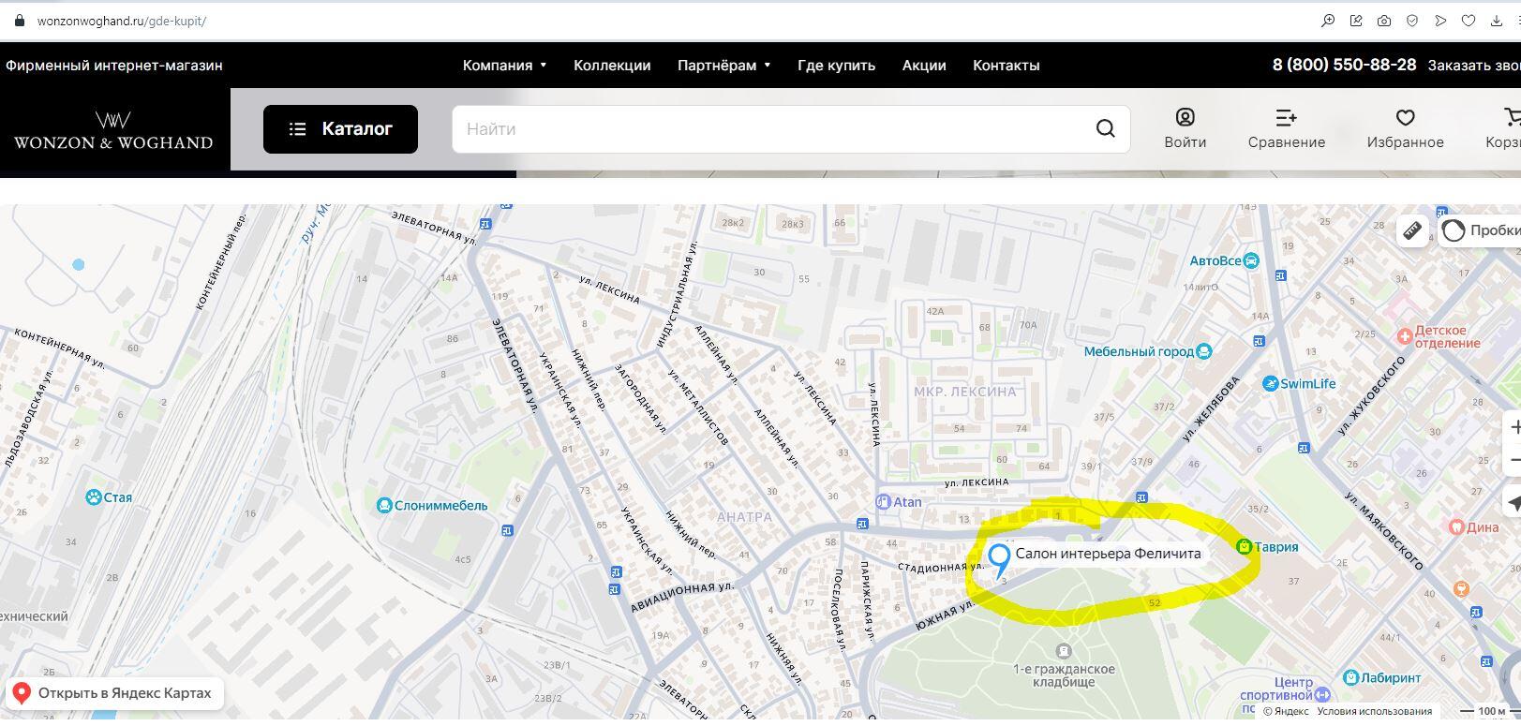Click into the Найти search field
Image resolution: width=1521 pixels, height=726 pixels.
pos(768,129)
